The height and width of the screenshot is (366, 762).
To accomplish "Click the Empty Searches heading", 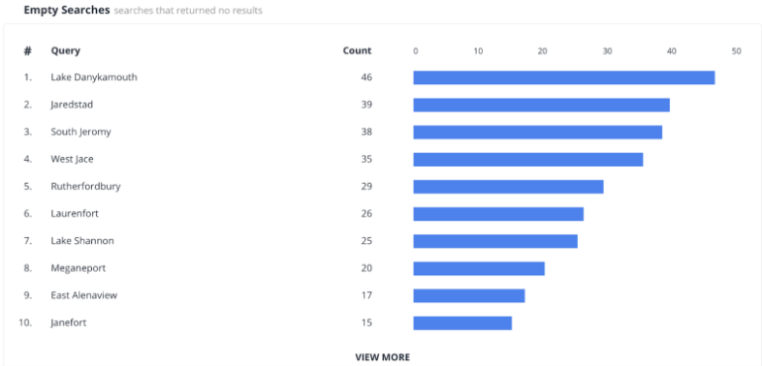I will coord(67,11).
